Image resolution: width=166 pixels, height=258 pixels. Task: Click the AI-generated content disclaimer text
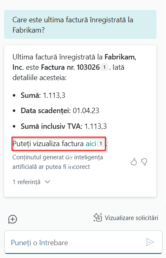coord(58,162)
